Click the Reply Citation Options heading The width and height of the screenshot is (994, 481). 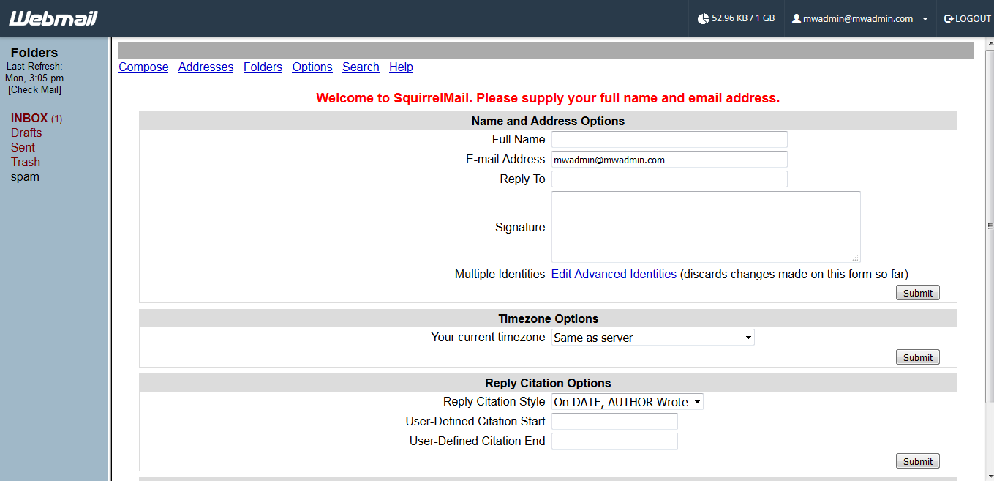point(548,383)
